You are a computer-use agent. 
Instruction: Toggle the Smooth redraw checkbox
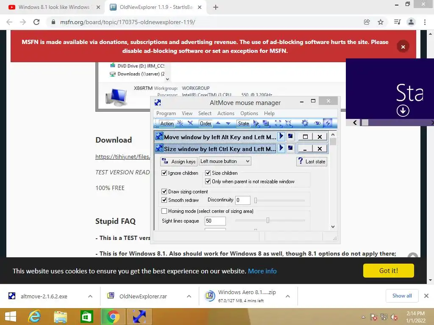coord(164,200)
